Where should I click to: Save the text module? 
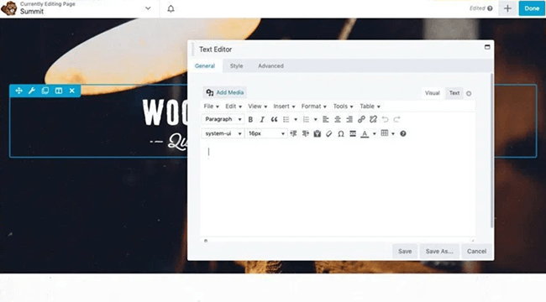tap(405, 251)
